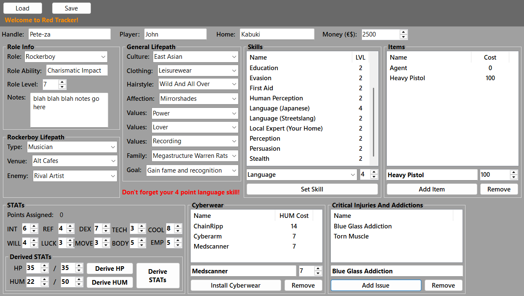This screenshot has width=524, height=296.
Task: Click the Set Skill button
Action: (312, 189)
